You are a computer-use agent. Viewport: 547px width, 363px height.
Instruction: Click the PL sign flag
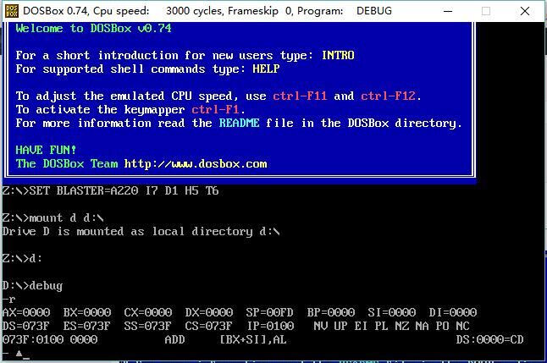point(381,326)
